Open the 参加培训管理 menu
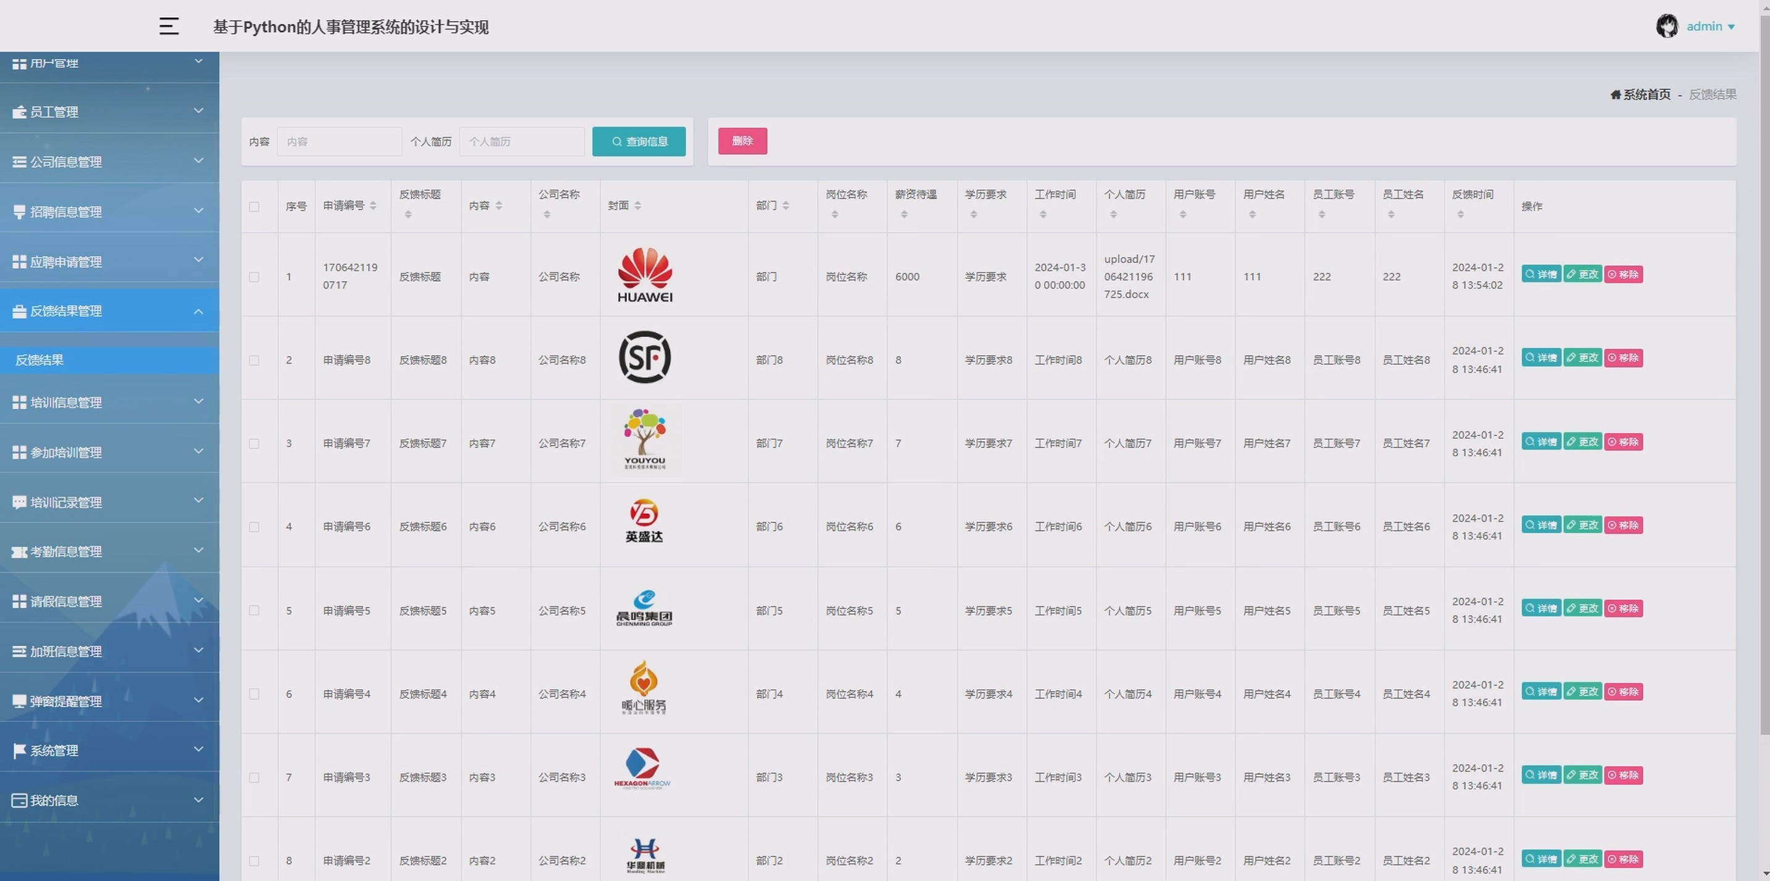The image size is (1770, 881). [109, 452]
